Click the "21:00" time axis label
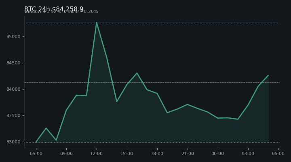The width and height of the screenshot is (291, 162). tap(188, 153)
